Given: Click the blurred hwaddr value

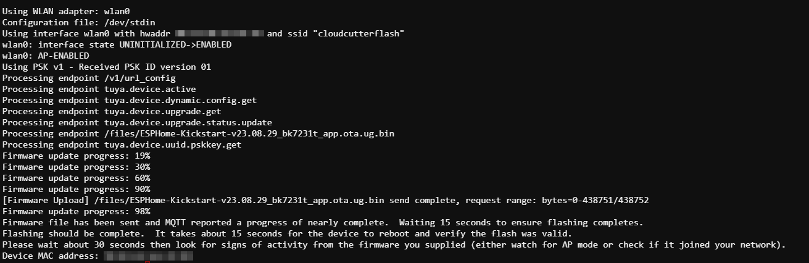Looking at the screenshot, I should [x=220, y=33].
